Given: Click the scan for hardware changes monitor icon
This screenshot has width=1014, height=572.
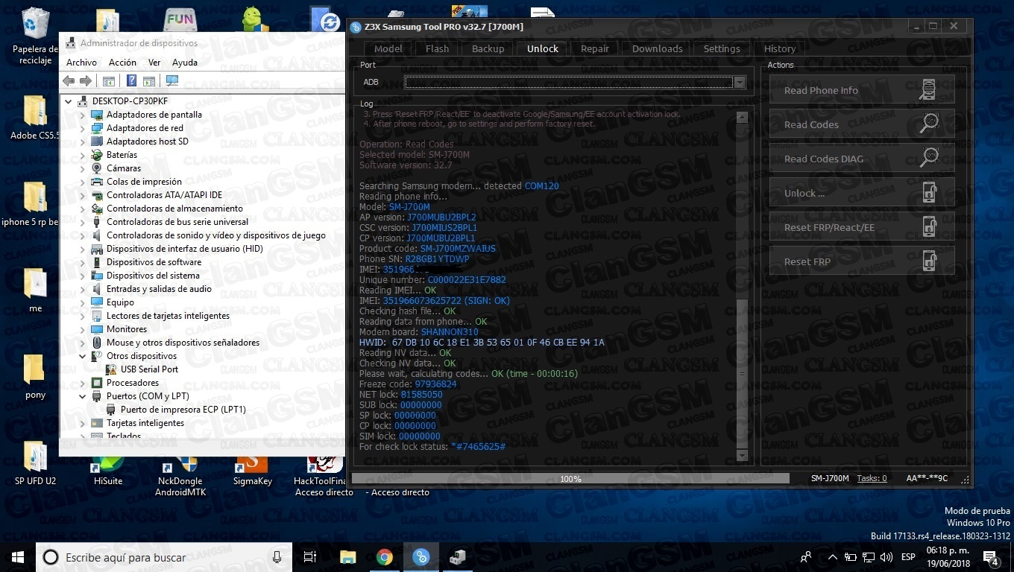Looking at the screenshot, I should coord(172,80).
